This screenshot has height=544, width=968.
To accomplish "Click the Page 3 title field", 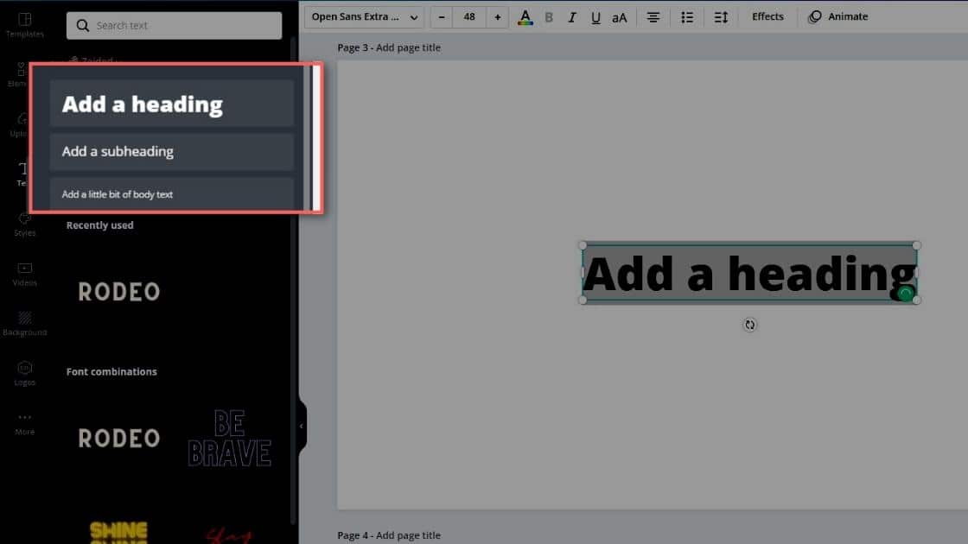I will tap(389, 47).
